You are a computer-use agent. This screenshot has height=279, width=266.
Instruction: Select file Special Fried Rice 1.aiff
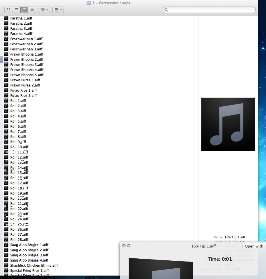click(x=29, y=271)
